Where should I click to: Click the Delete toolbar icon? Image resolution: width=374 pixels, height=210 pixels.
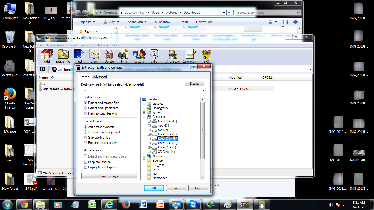109,56
